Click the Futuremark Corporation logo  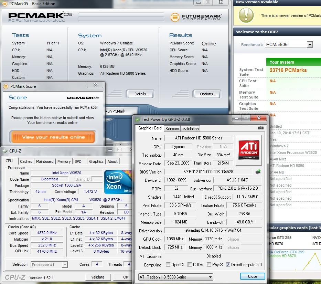(x=196, y=17)
